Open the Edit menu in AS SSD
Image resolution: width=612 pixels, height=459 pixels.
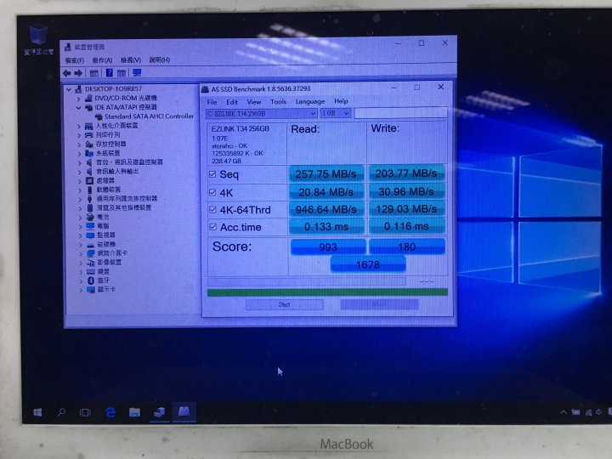point(232,102)
